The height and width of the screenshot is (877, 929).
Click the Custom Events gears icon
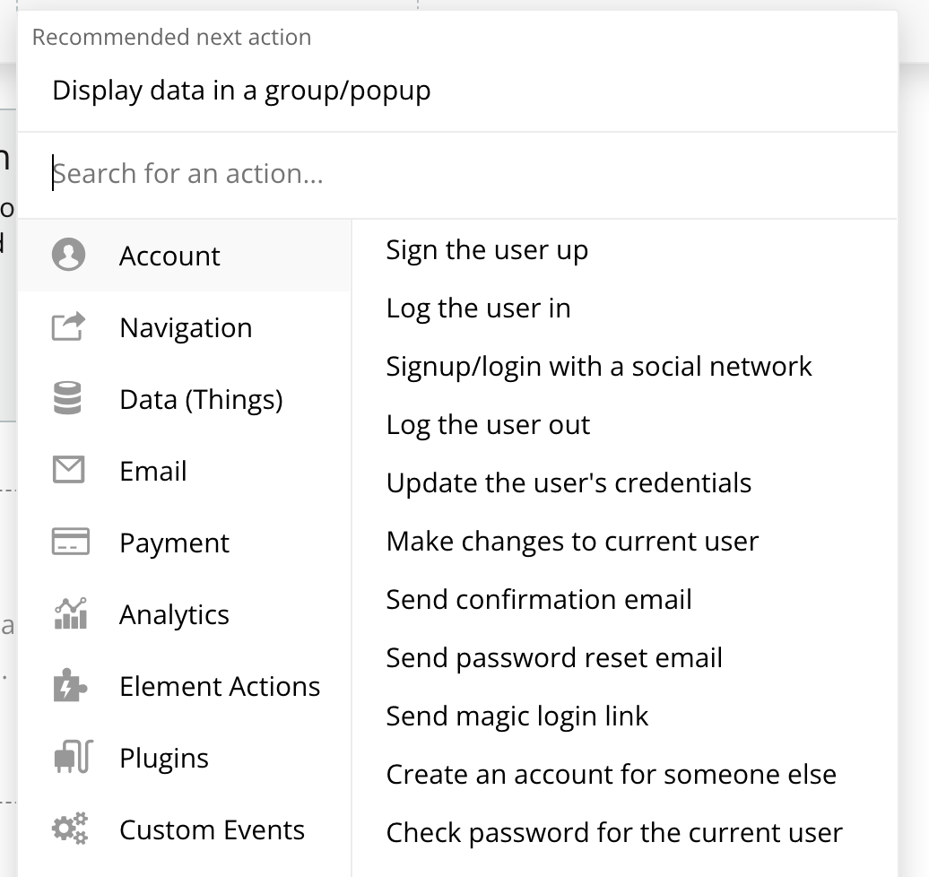69,829
